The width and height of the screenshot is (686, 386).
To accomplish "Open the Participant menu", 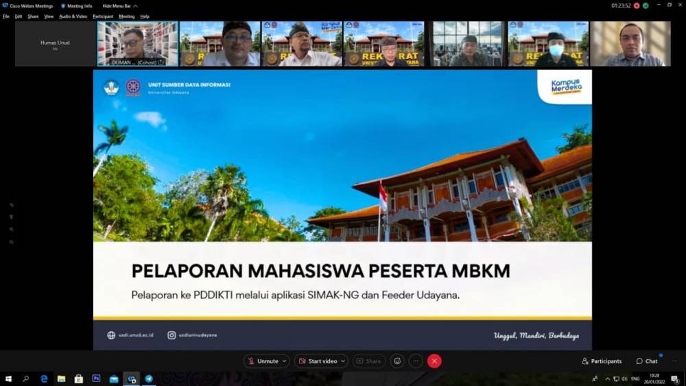I will (x=103, y=16).
